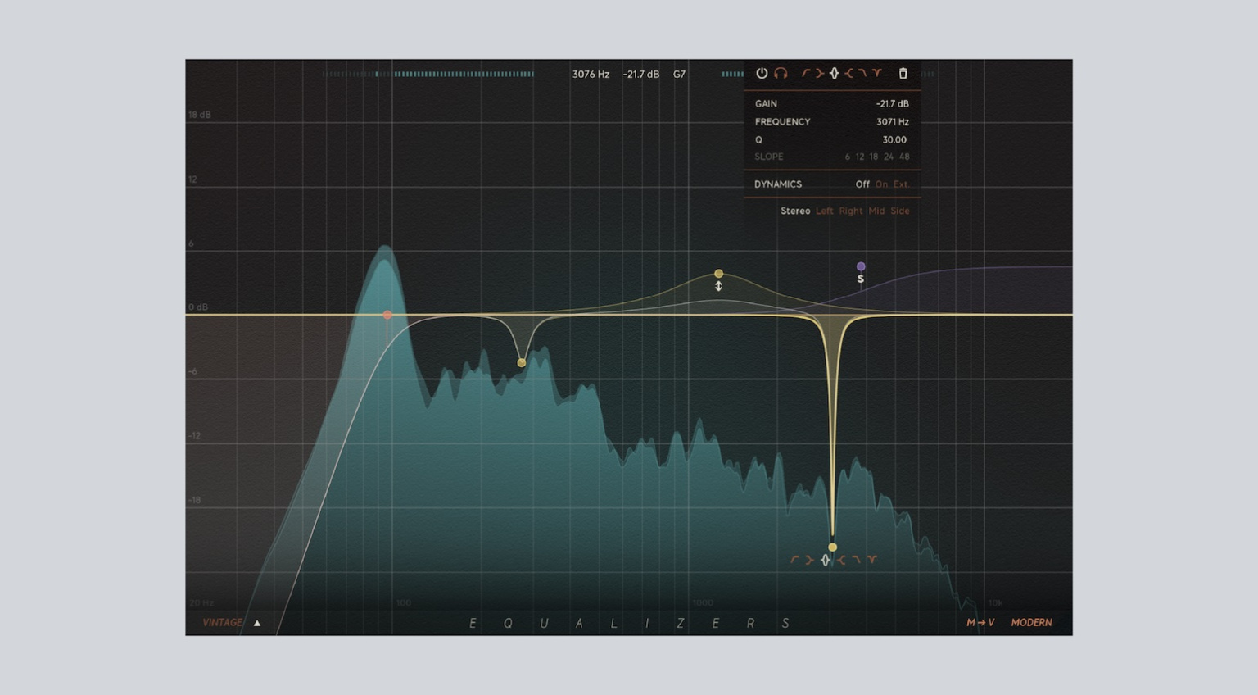
Task: Select the VINTAGE tab
Action: [x=222, y=622]
